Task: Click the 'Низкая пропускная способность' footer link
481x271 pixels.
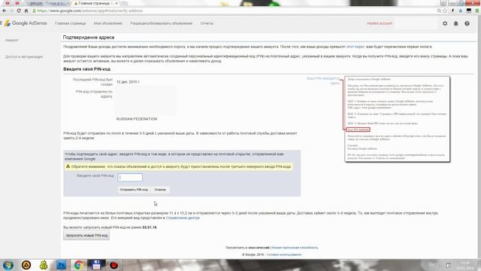Action: coord(295,248)
